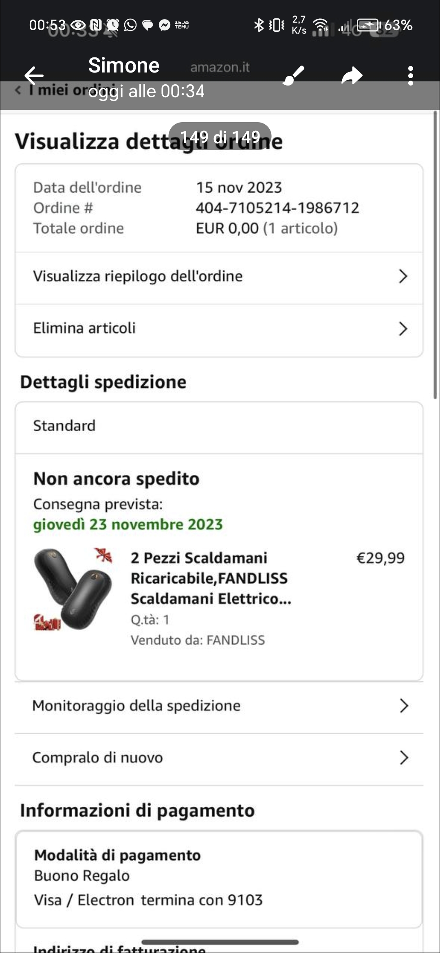The width and height of the screenshot is (440, 953).
Task: Tap the sender name Simone
Action: click(x=124, y=66)
